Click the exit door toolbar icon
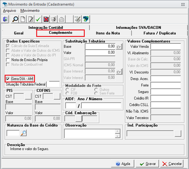The height and width of the screenshot is (169, 189). click(x=5, y=19)
